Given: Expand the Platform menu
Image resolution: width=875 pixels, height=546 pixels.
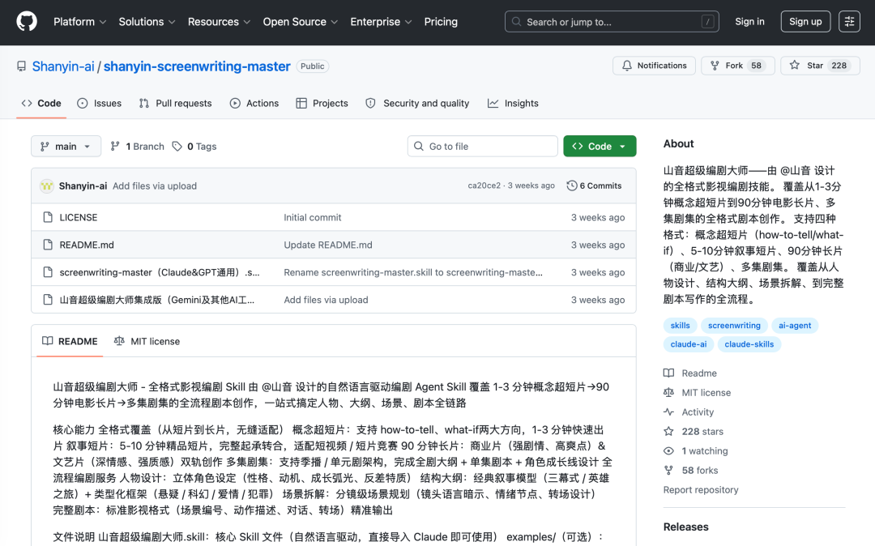Looking at the screenshot, I should point(79,22).
